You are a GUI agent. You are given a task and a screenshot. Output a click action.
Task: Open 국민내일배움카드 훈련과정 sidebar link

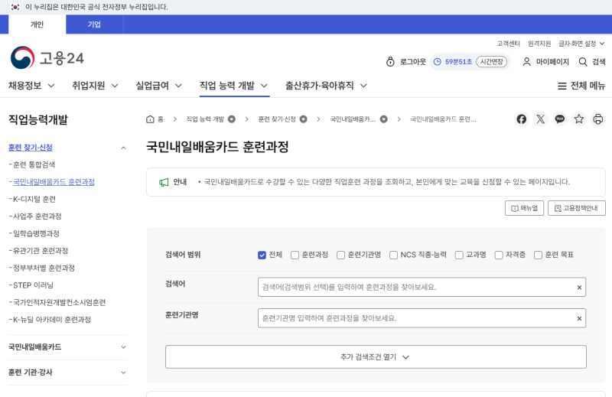54,182
